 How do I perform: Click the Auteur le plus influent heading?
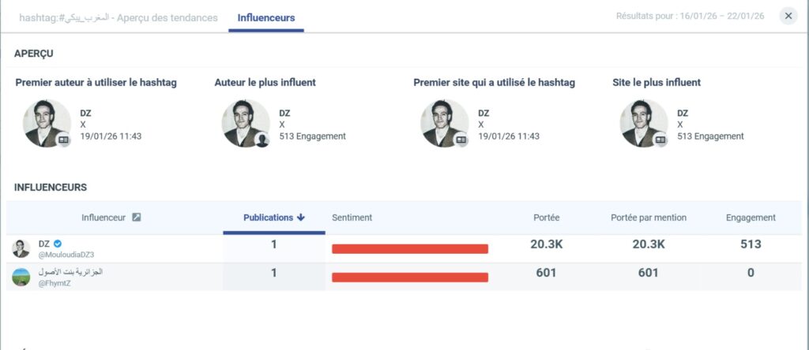(265, 82)
